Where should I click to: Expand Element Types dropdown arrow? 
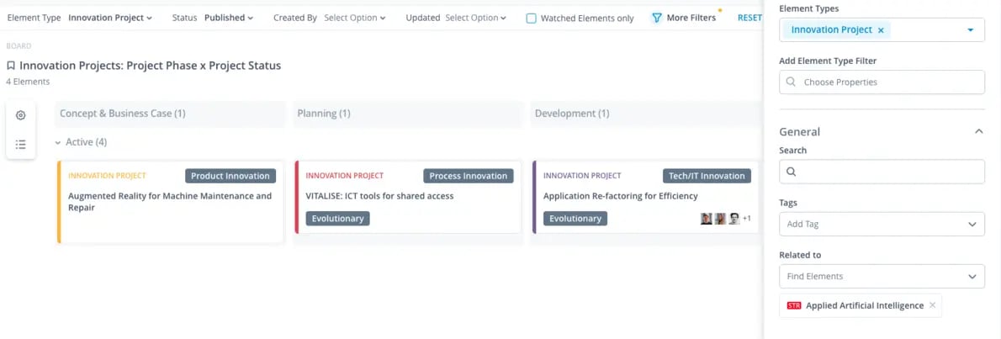[x=971, y=30]
